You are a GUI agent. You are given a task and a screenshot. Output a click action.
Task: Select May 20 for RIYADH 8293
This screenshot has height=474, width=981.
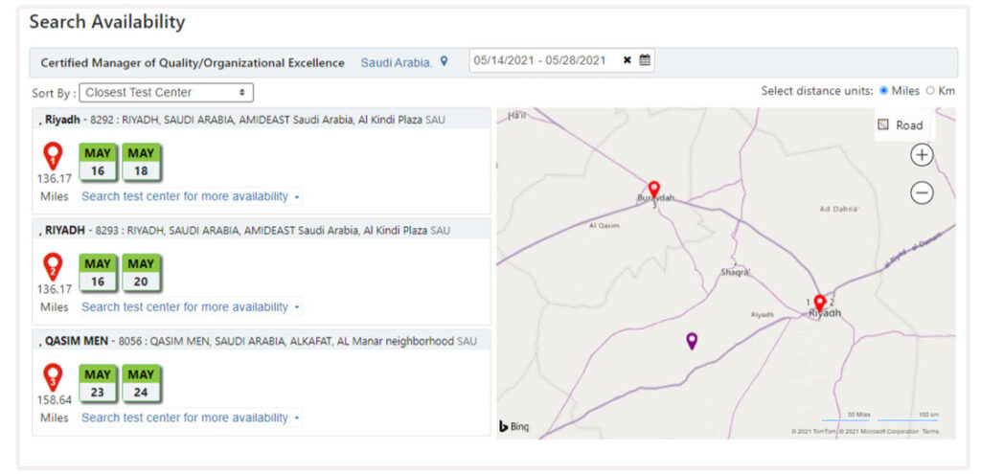click(141, 273)
